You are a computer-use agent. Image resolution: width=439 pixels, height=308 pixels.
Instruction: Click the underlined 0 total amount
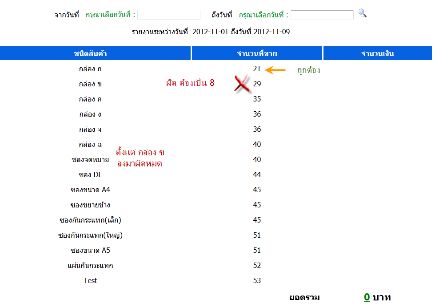tap(367, 297)
